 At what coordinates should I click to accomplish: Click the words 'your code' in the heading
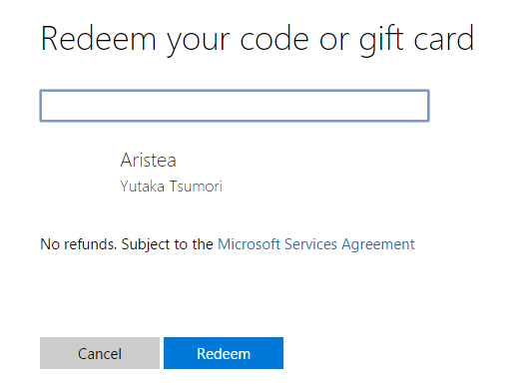(x=238, y=41)
